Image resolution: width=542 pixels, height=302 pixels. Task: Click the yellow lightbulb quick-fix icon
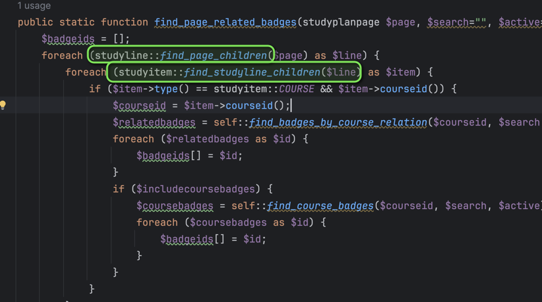[x=3, y=105]
